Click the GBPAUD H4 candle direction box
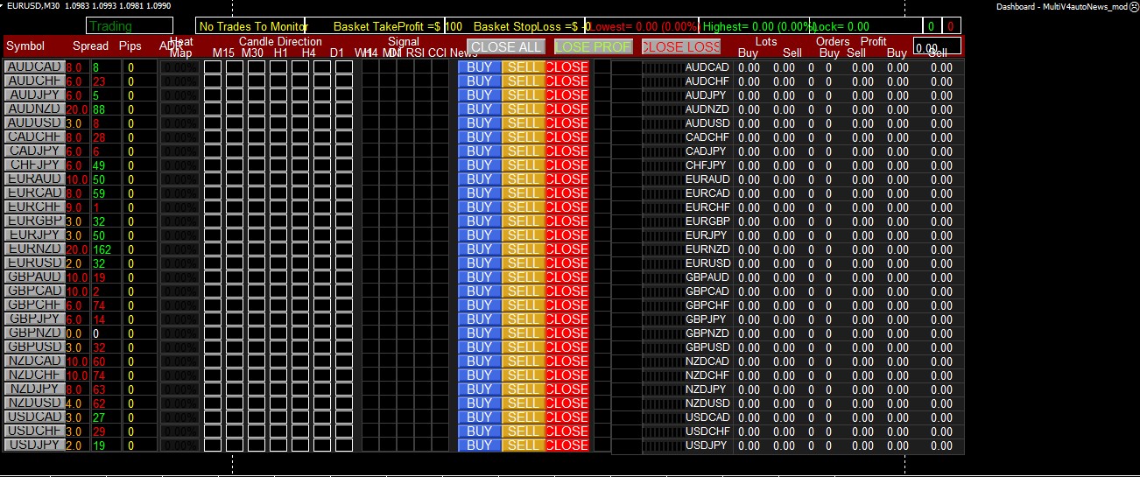This screenshot has width=1140, height=477. click(x=300, y=277)
